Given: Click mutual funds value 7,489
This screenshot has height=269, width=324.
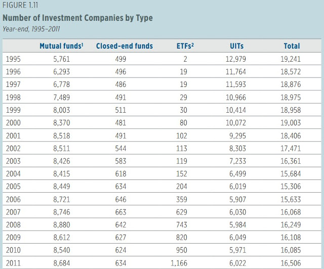Looking at the screenshot, I should [62, 97].
